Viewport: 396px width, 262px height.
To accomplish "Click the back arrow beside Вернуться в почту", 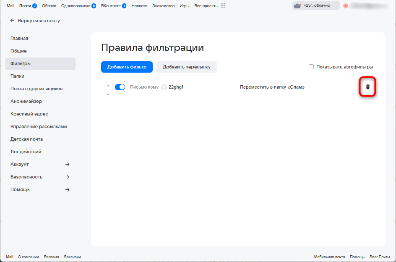I will tap(12, 21).
